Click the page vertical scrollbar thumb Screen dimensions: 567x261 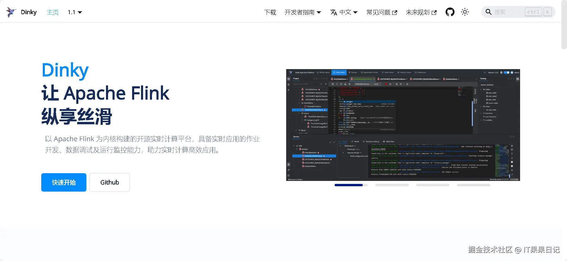[x=564, y=24]
